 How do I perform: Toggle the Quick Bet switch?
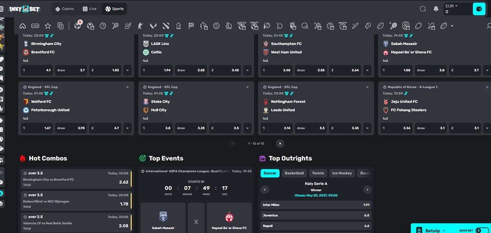coord(482,230)
